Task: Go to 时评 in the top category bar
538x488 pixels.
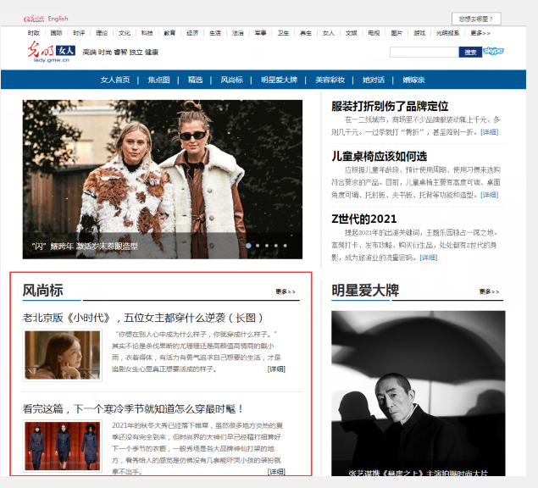Action: click(79, 33)
